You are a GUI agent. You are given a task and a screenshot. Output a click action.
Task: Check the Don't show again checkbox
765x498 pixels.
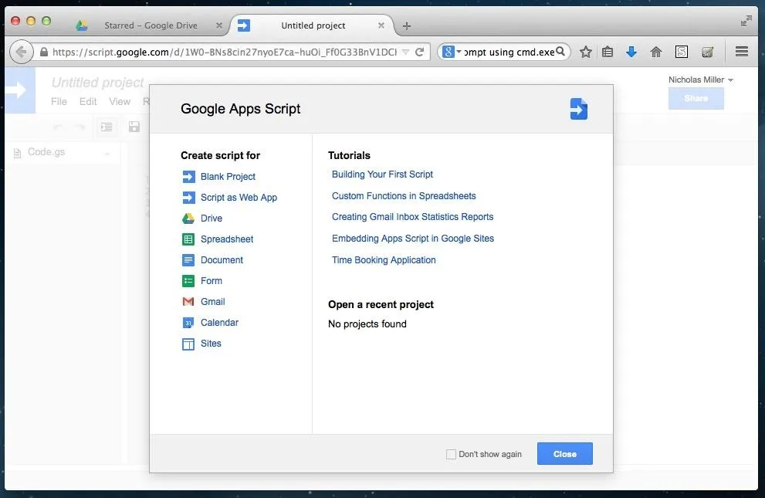pyautogui.click(x=452, y=454)
